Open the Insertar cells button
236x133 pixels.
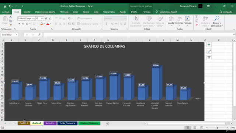(x=171, y=21)
